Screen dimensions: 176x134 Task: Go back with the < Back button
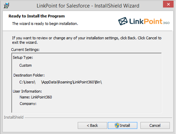tap(92, 125)
